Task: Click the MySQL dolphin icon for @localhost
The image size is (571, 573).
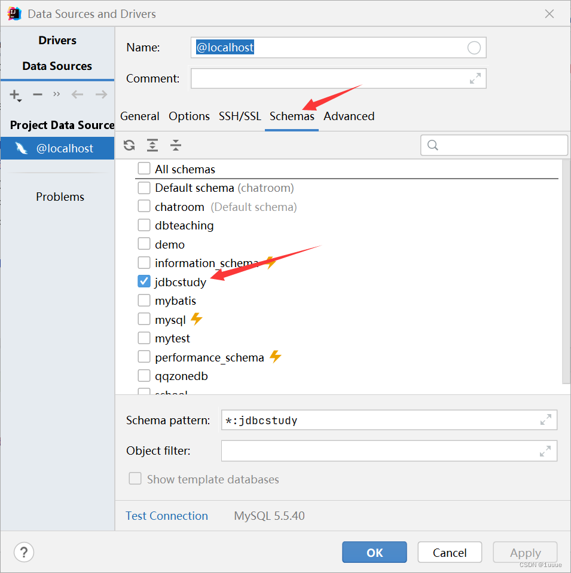Action: pos(21,148)
